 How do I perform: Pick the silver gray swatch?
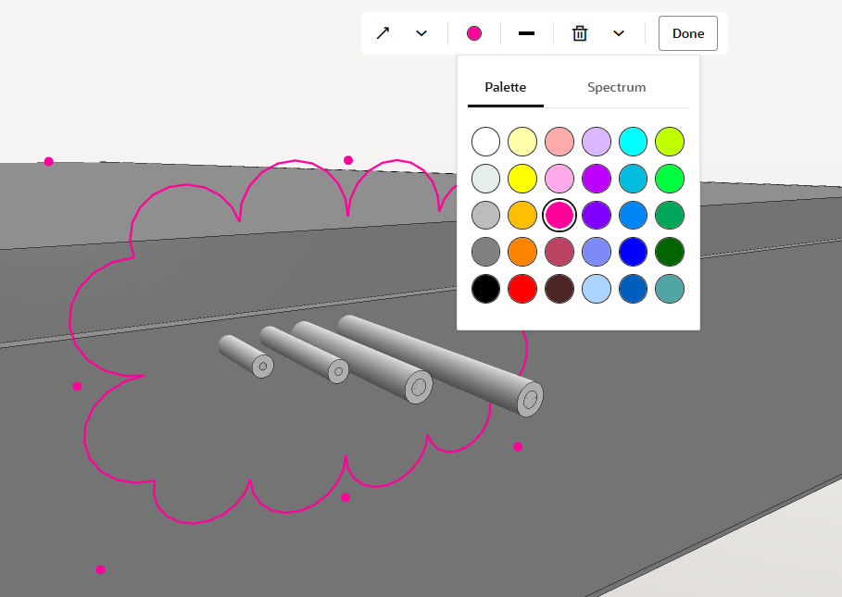(x=485, y=216)
